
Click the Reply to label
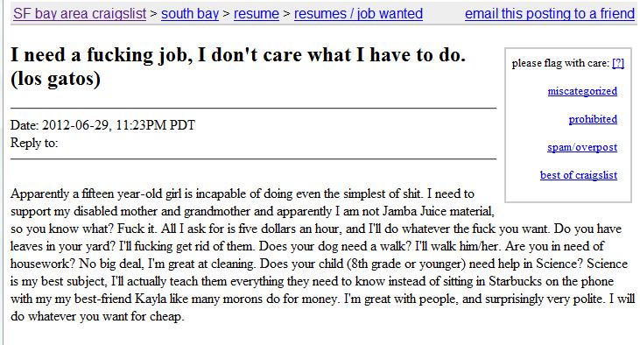pos(34,143)
